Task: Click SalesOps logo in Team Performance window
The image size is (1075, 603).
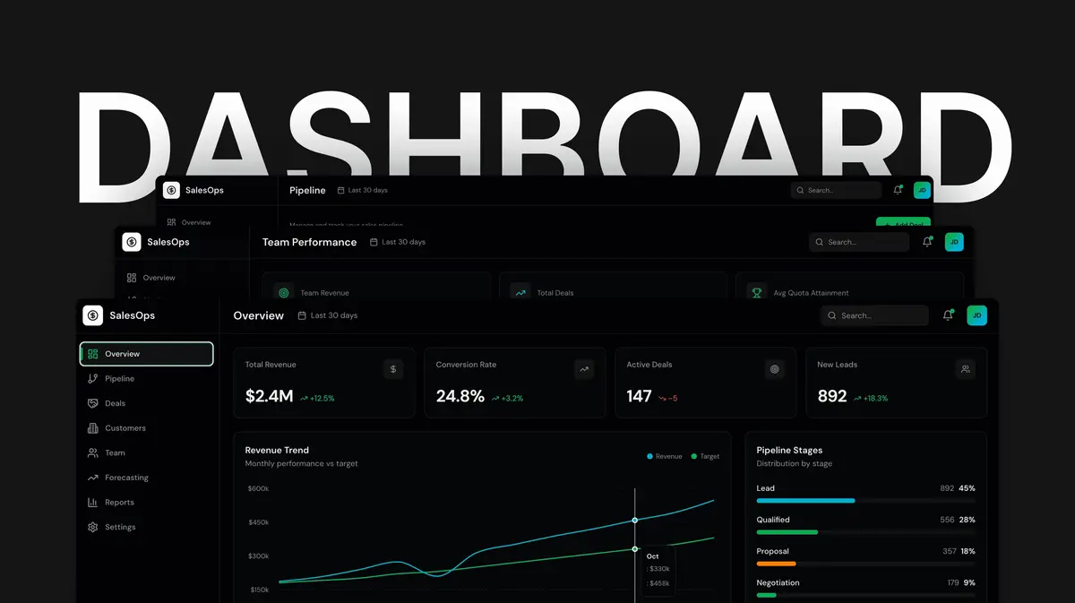Action: coord(132,242)
